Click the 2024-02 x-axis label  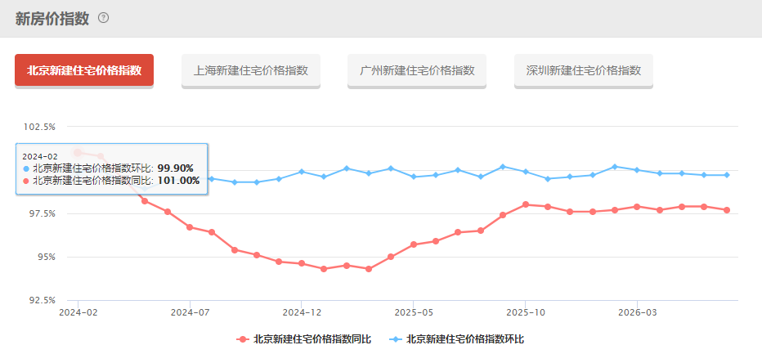[x=78, y=312]
